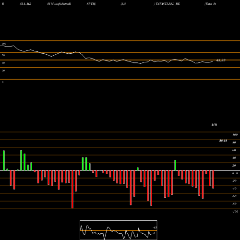Click the 70 label on RSI axis

click(3, 55)
